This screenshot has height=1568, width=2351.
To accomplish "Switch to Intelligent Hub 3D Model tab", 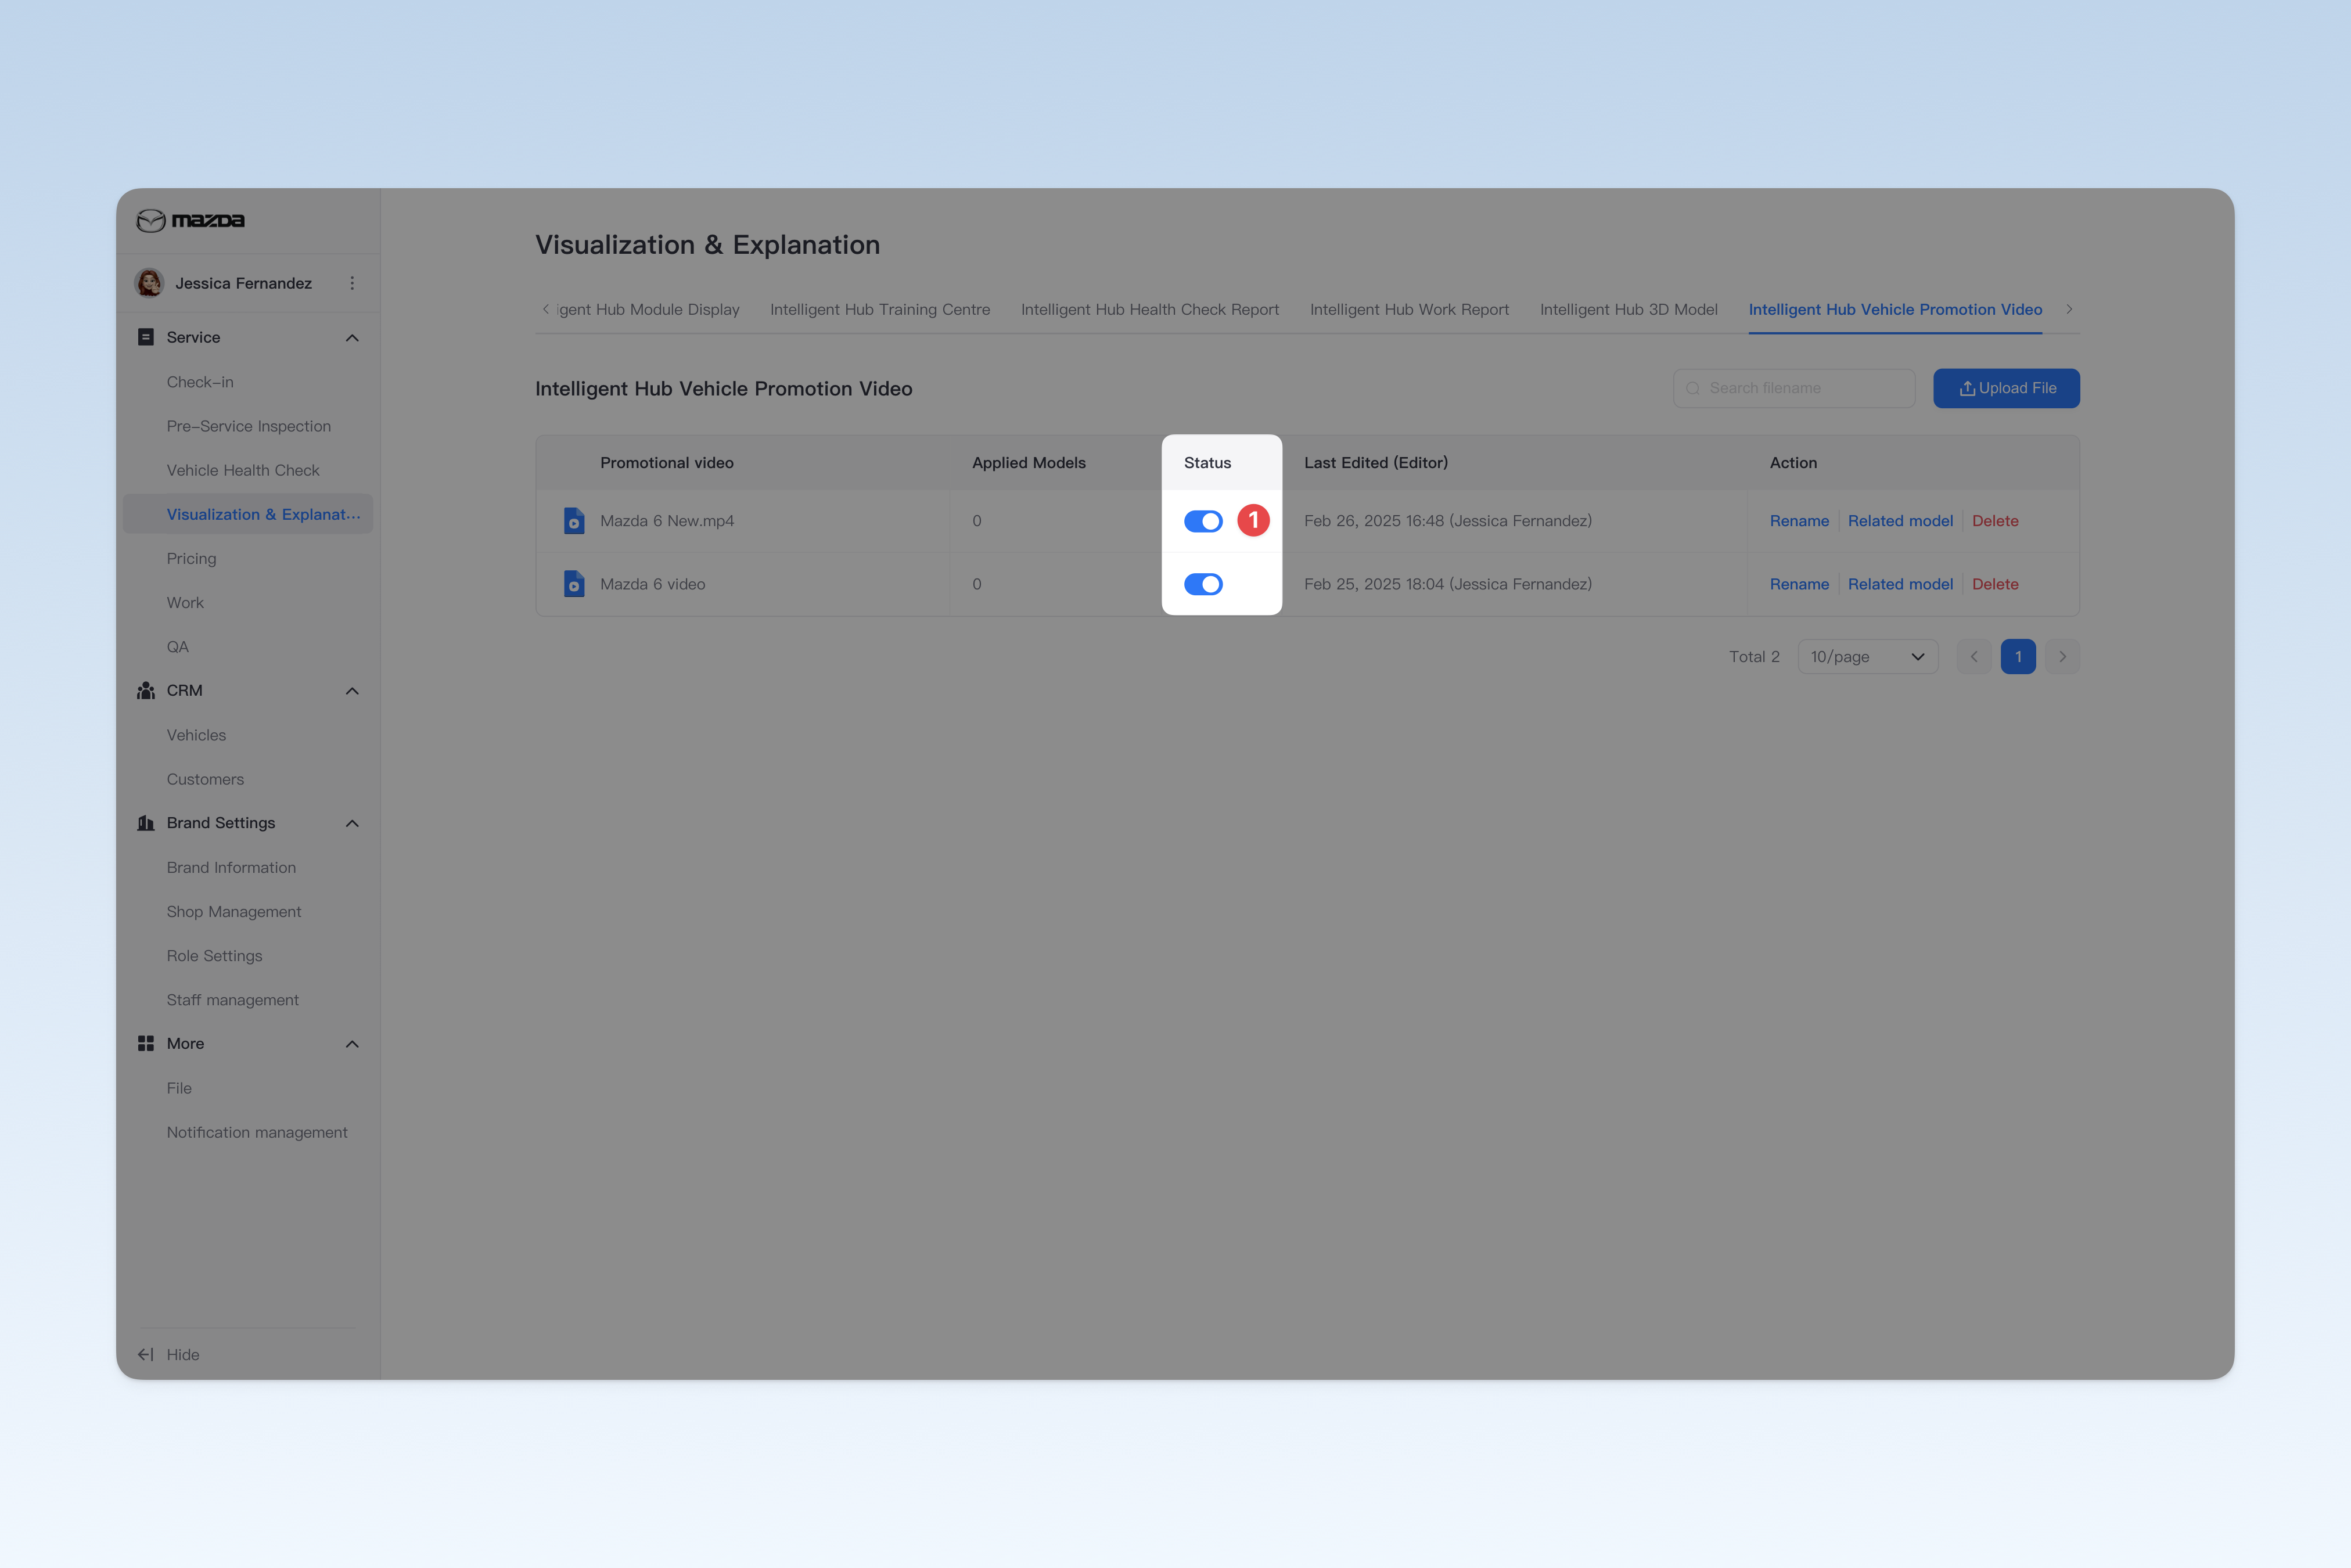I will pyautogui.click(x=1629, y=310).
